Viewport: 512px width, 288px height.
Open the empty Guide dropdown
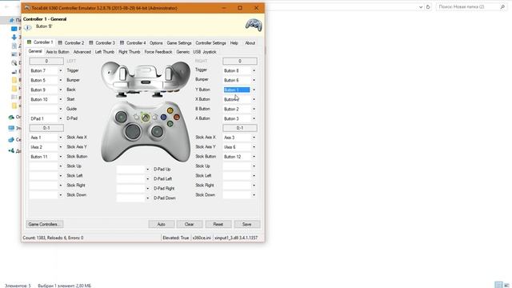[46, 109]
